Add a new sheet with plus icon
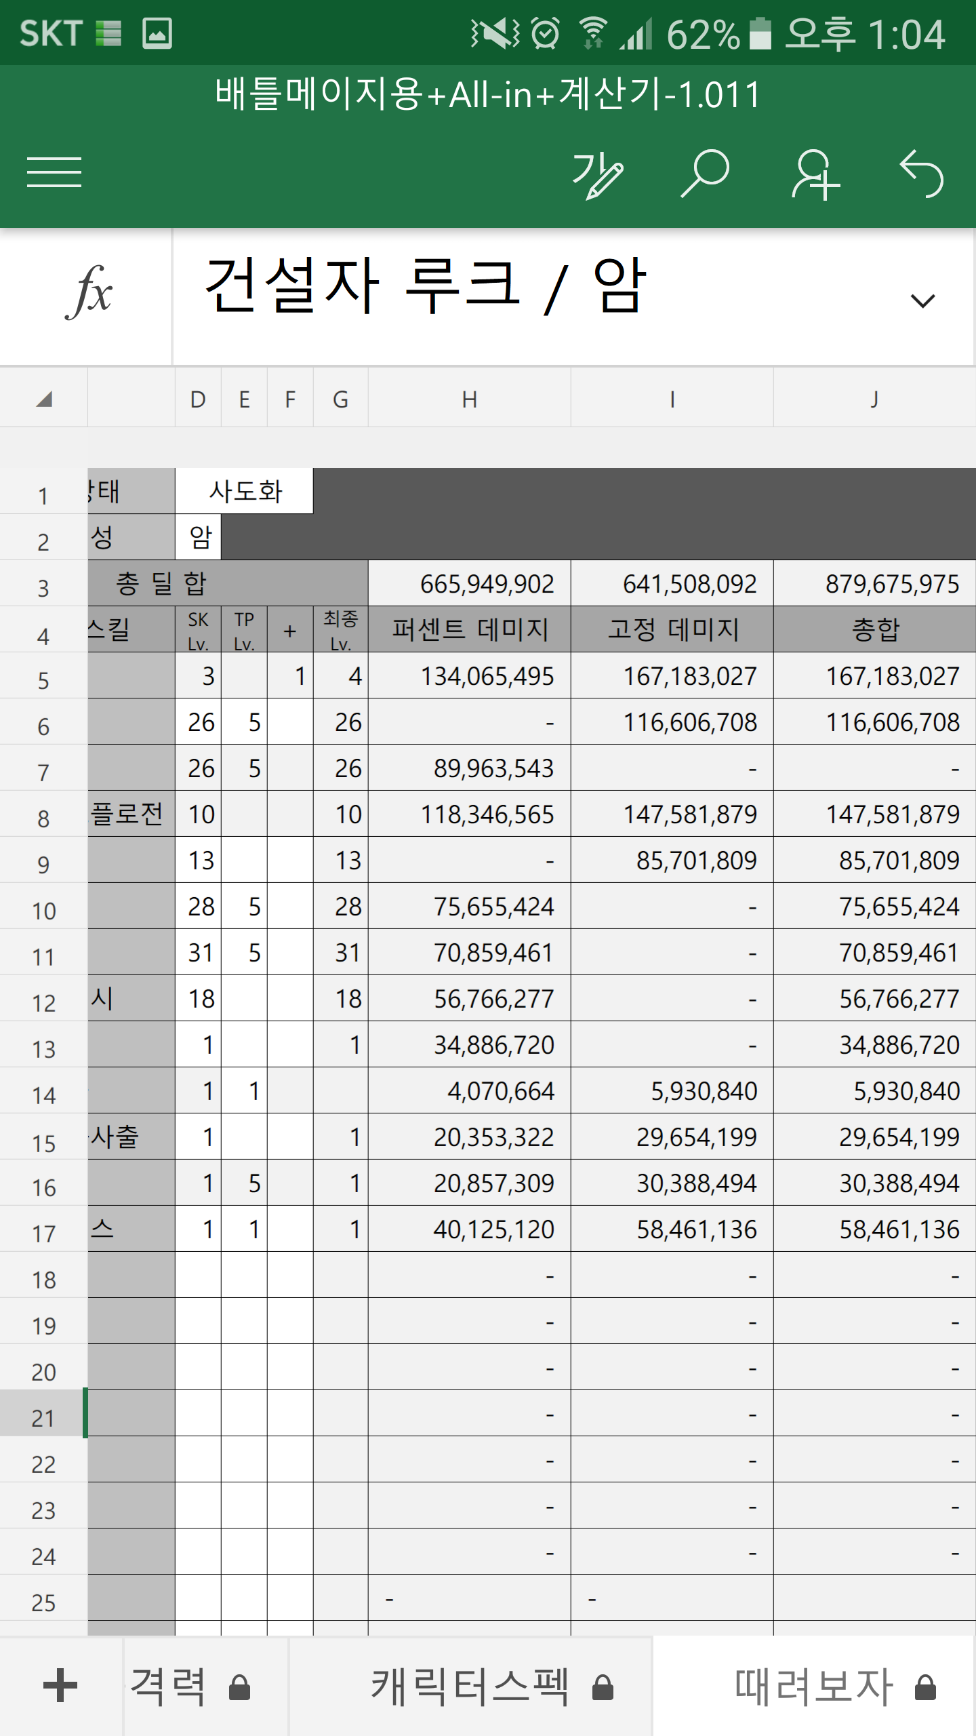Image resolution: width=976 pixels, height=1736 pixels. coord(60,1686)
